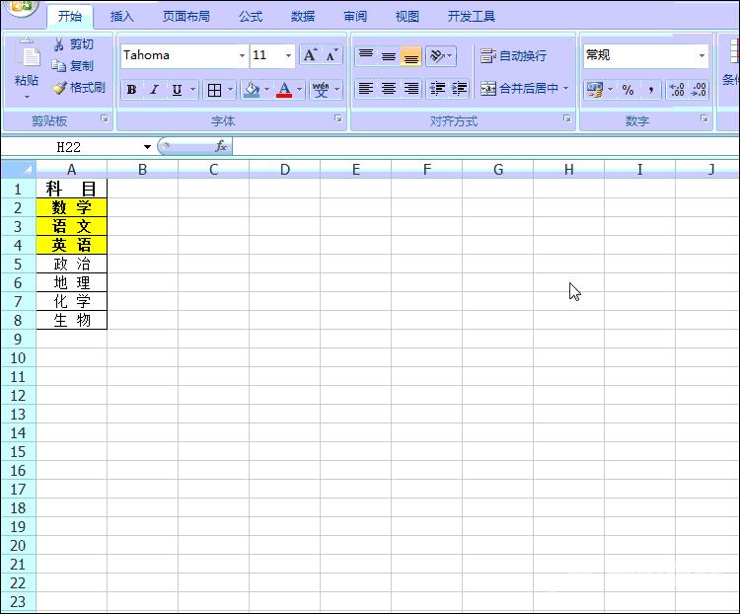Screen dimensions: 740x614
Task: Click the Cut (剪切) scissors icon
Action: click(59, 44)
